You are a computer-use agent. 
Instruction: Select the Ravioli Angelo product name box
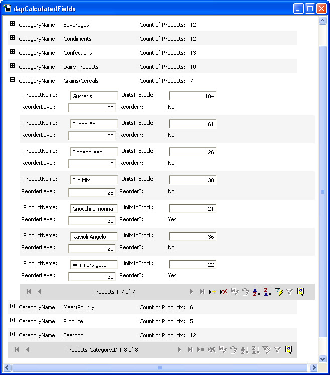click(x=94, y=236)
